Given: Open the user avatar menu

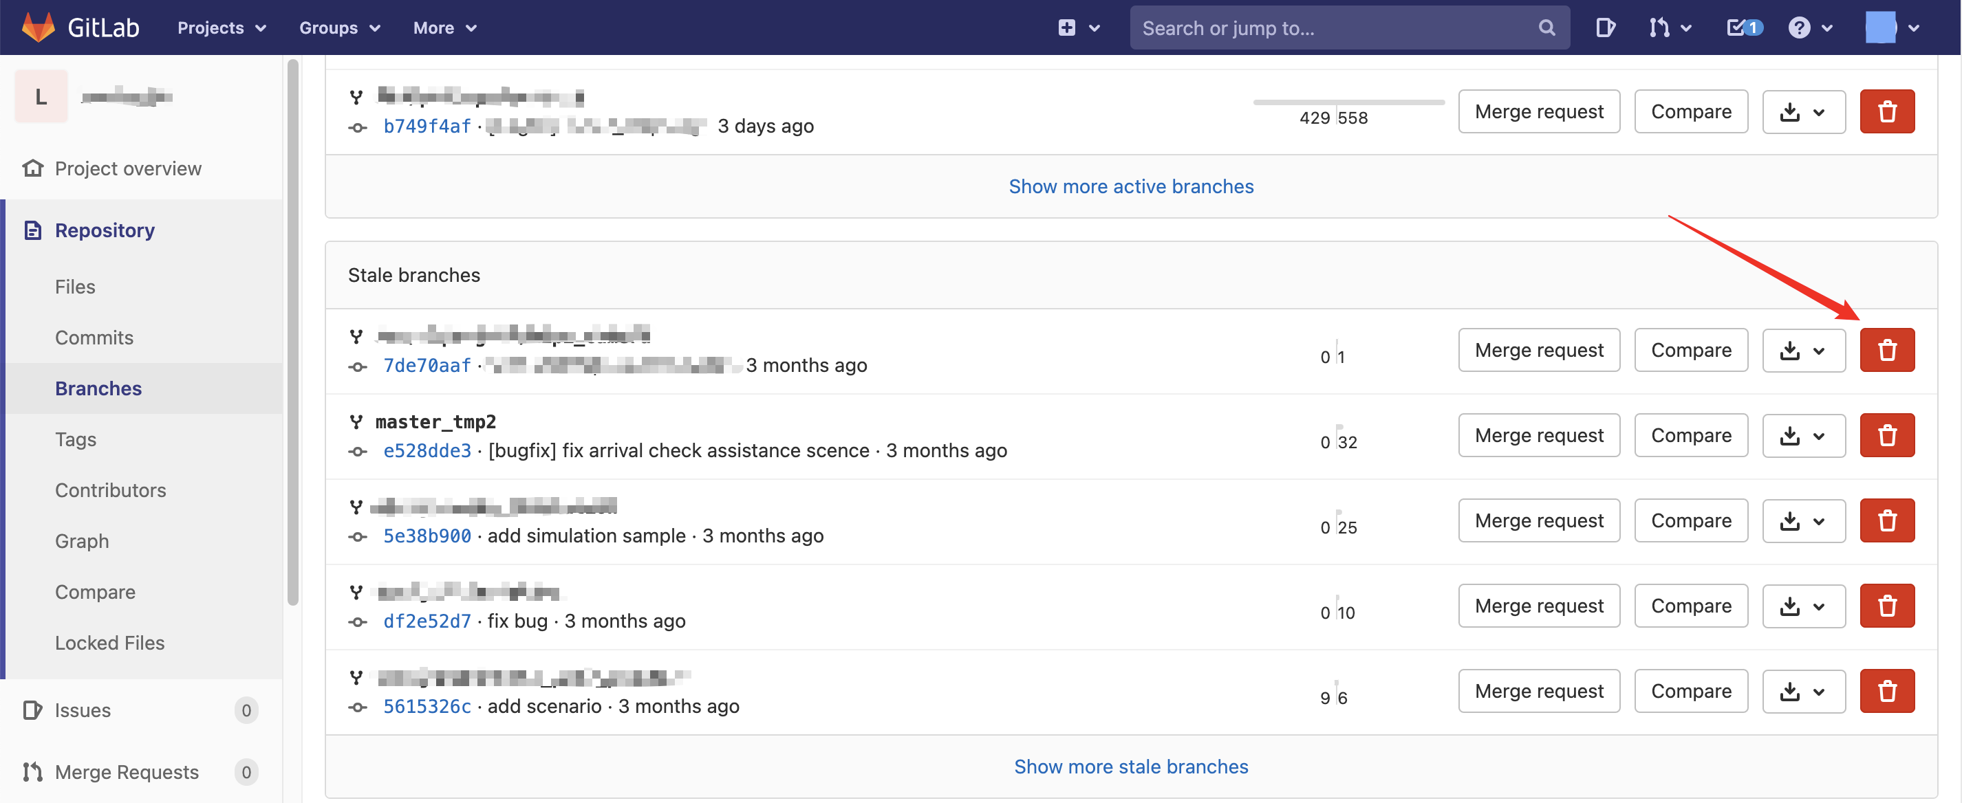Looking at the screenshot, I should click(1892, 28).
